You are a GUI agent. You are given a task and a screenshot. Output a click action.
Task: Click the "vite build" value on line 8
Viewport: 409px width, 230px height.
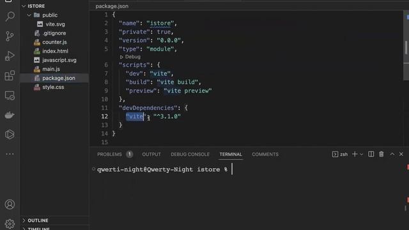178,82
